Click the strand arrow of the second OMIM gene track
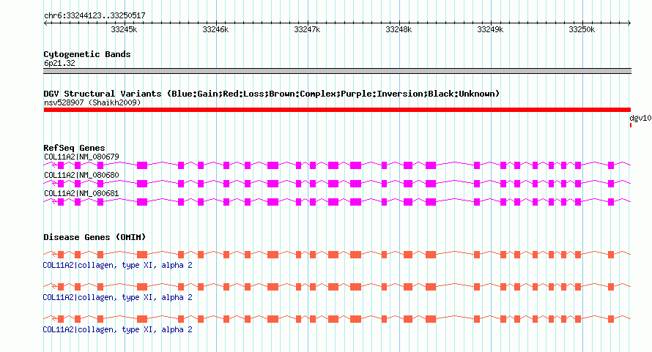 coord(54,287)
